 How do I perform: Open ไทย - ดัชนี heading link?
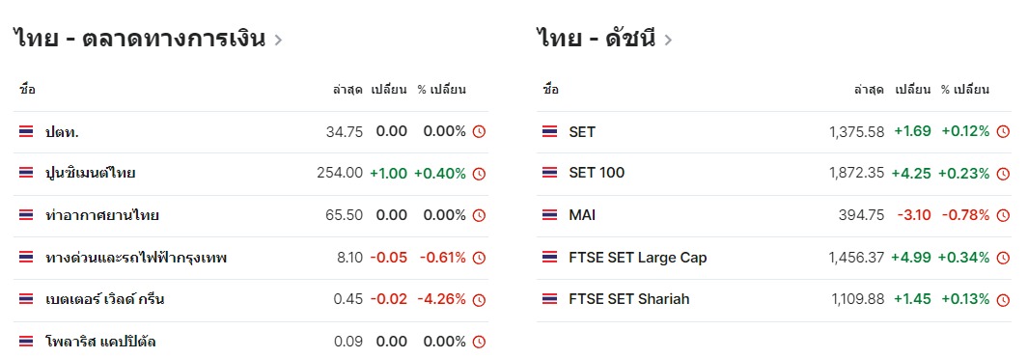tap(596, 39)
